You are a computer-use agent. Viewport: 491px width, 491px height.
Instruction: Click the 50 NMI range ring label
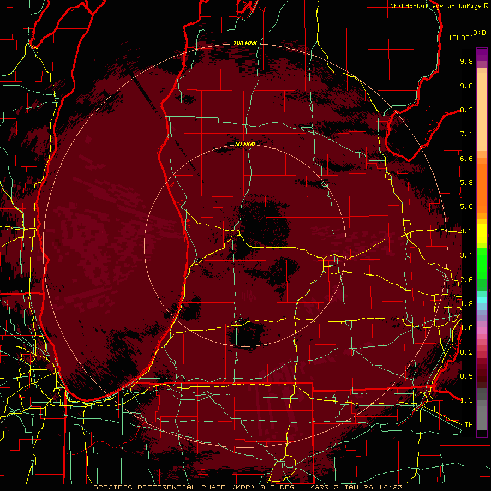(245, 144)
